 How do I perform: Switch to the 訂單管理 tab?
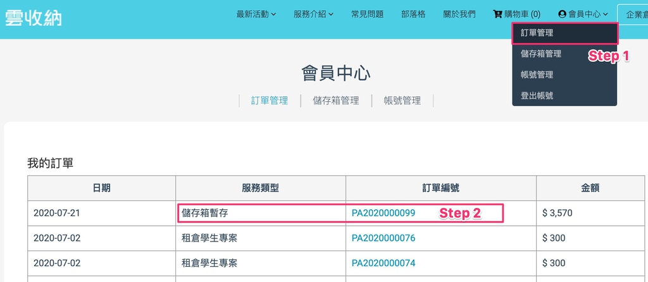tap(270, 100)
